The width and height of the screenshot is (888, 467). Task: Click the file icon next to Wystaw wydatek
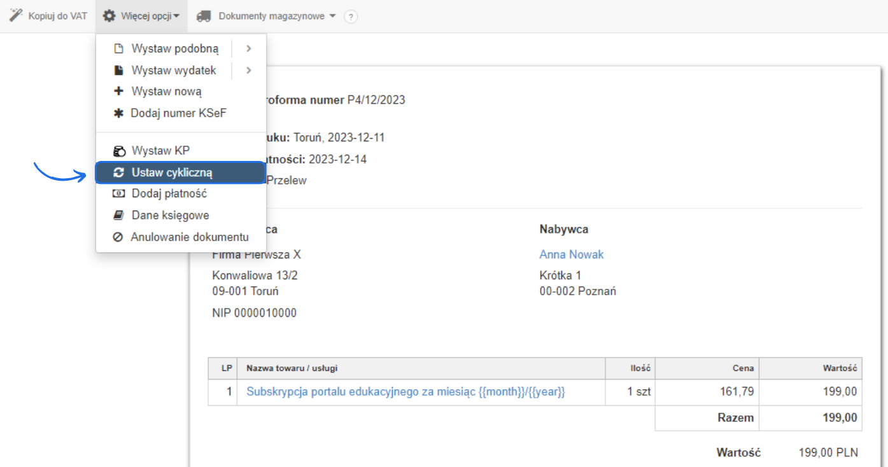pyautogui.click(x=118, y=70)
